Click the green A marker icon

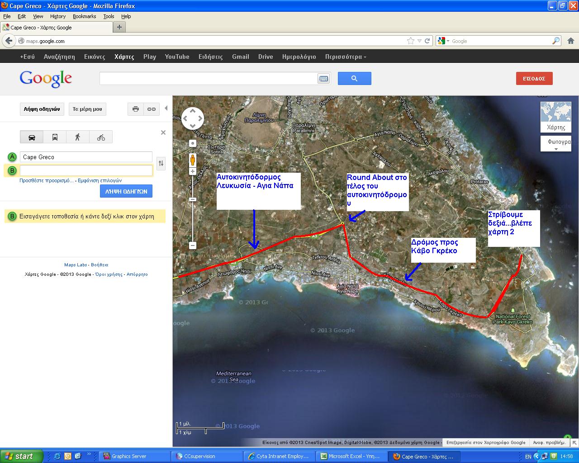click(x=12, y=157)
